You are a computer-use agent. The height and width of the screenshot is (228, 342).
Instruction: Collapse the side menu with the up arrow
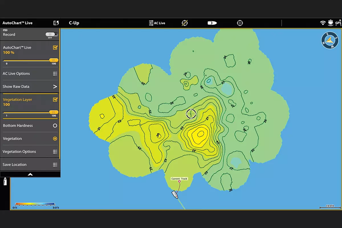coord(30,174)
